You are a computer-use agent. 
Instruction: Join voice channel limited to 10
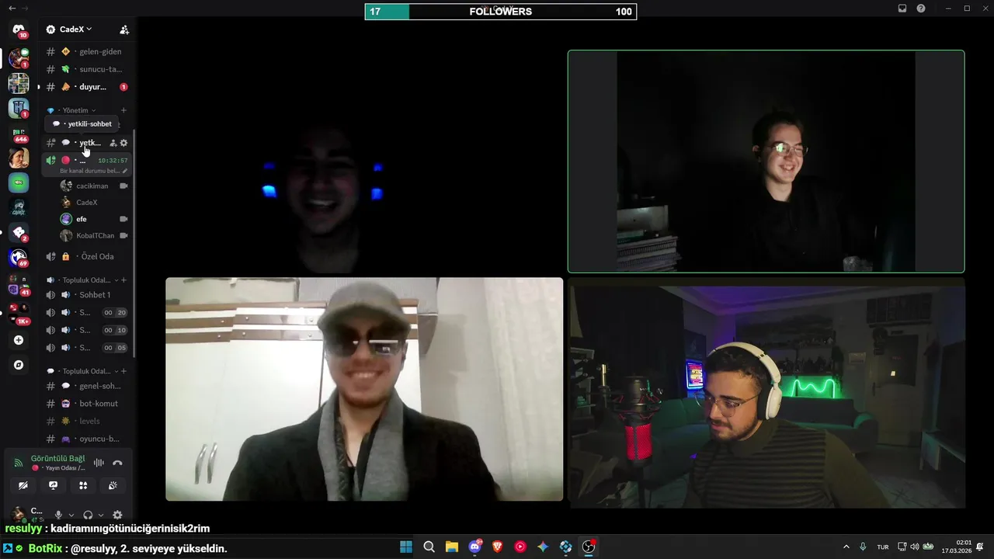tap(87, 330)
